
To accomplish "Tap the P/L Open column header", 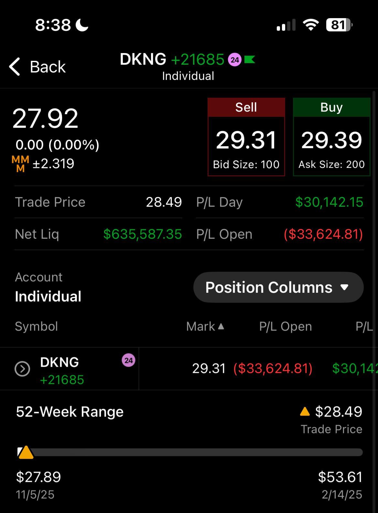I will (x=285, y=326).
